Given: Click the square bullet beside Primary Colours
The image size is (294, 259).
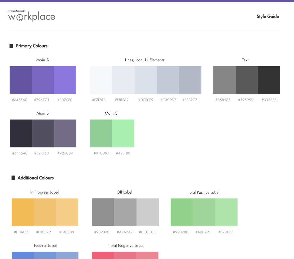Looking at the screenshot, I should pyautogui.click(x=11, y=46).
